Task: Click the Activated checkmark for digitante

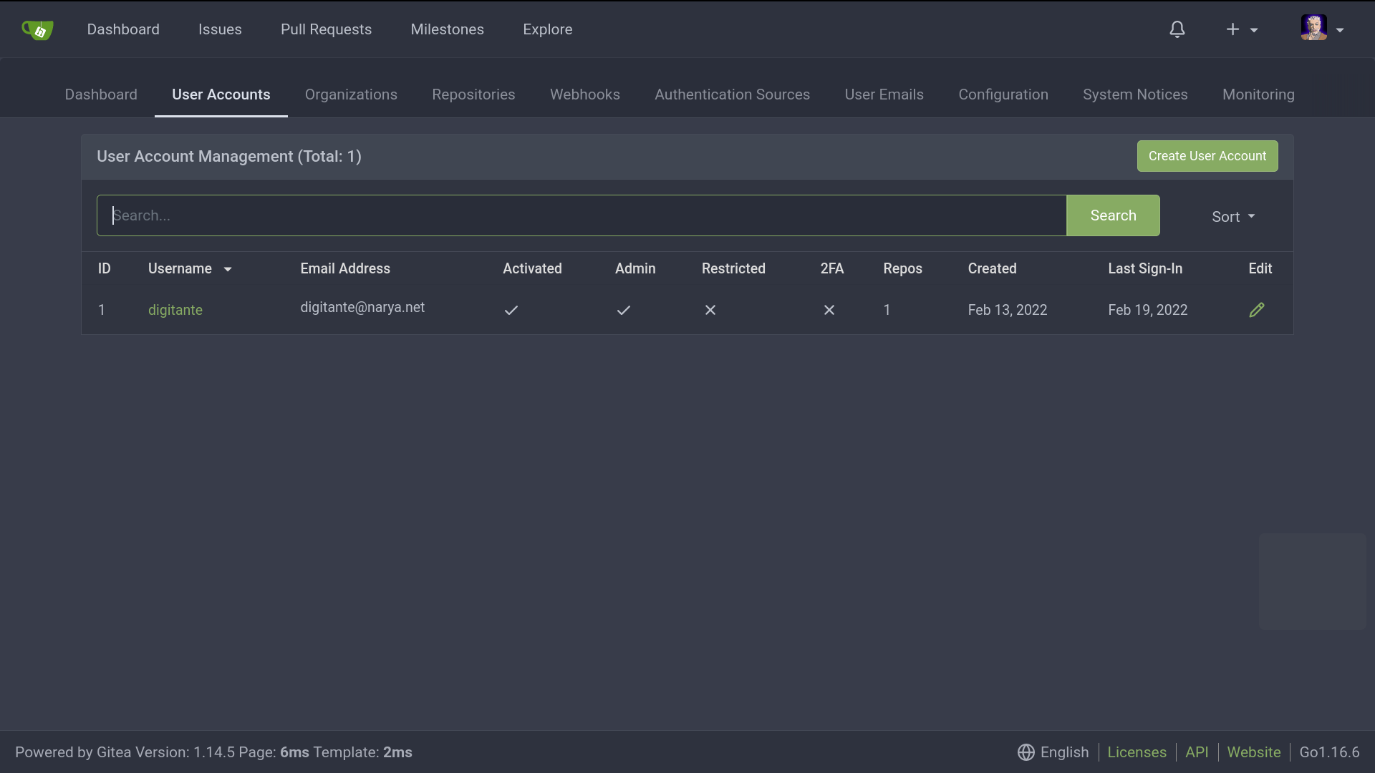Action: (511, 310)
